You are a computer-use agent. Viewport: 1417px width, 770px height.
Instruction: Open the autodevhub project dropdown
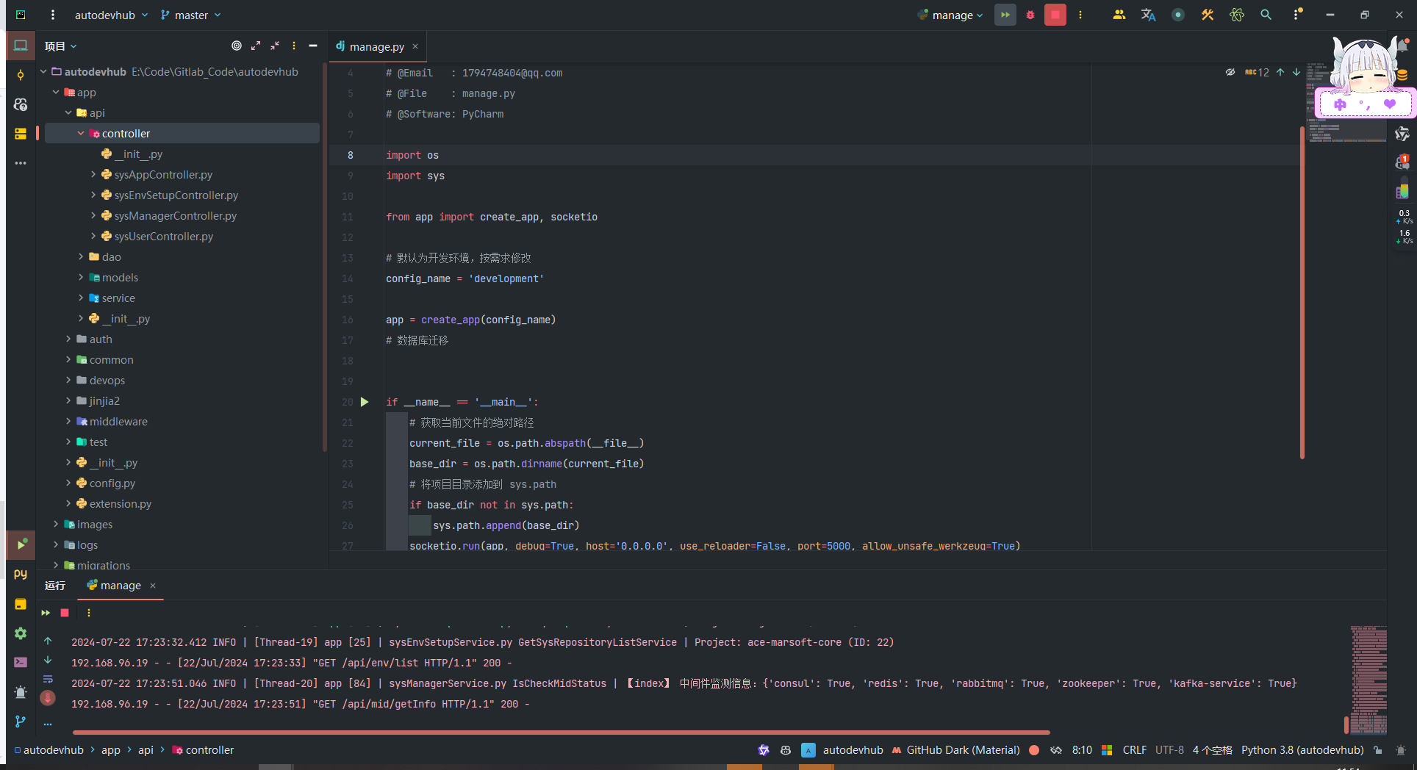(111, 15)
